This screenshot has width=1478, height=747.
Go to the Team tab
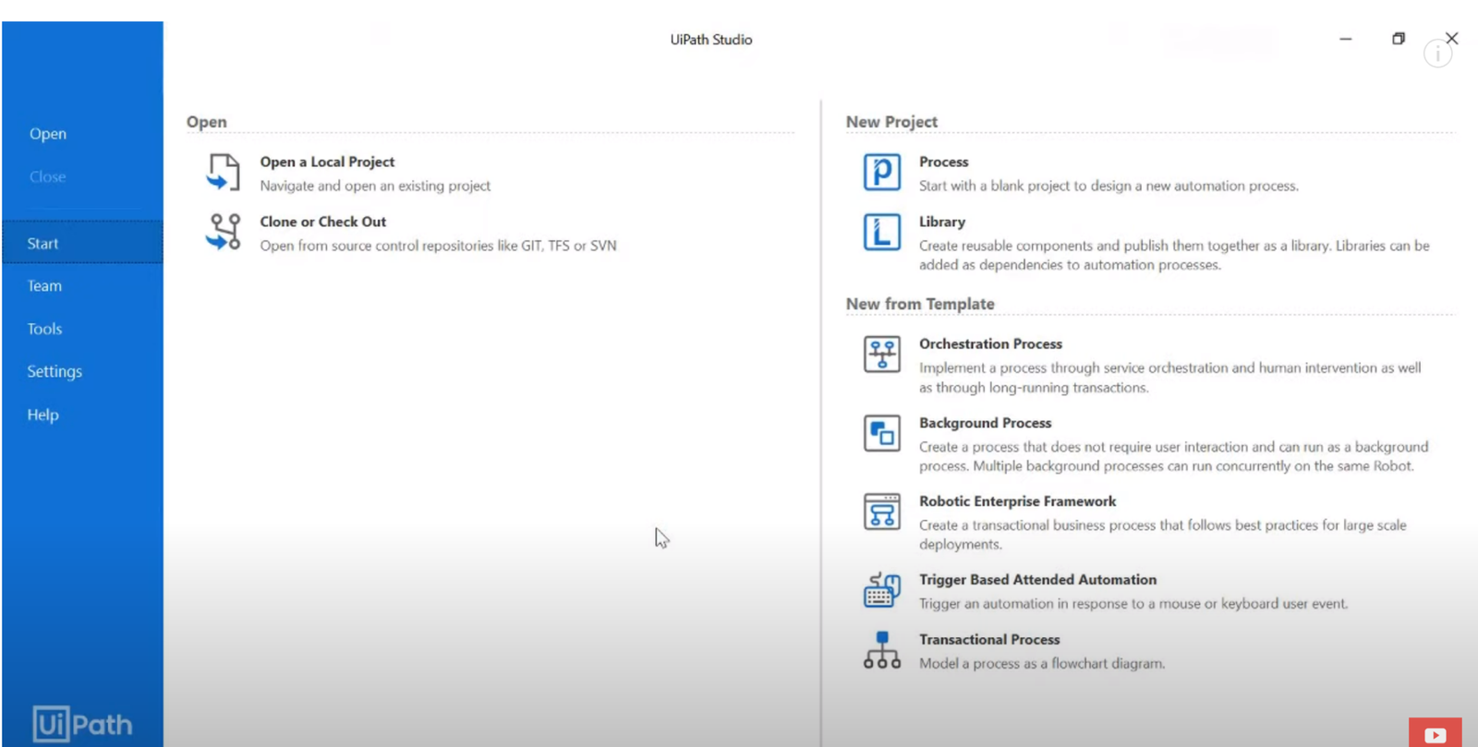44,286
